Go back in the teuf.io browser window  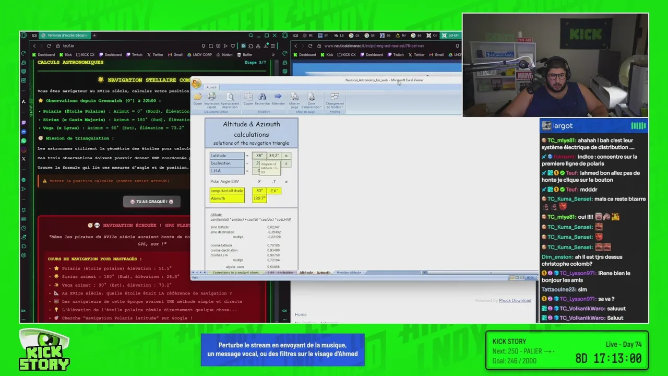click(x=34, y=46)
